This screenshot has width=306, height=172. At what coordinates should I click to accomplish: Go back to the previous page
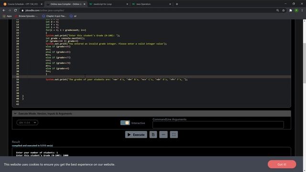(4, 11)
